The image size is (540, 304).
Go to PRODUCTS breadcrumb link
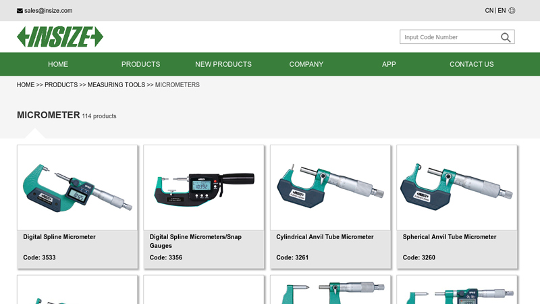61,85
